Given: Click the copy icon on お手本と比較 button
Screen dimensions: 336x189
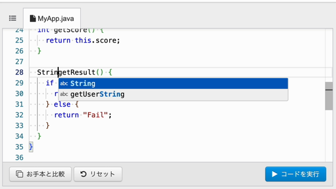Looking at the screenshot, I should 19,174.
